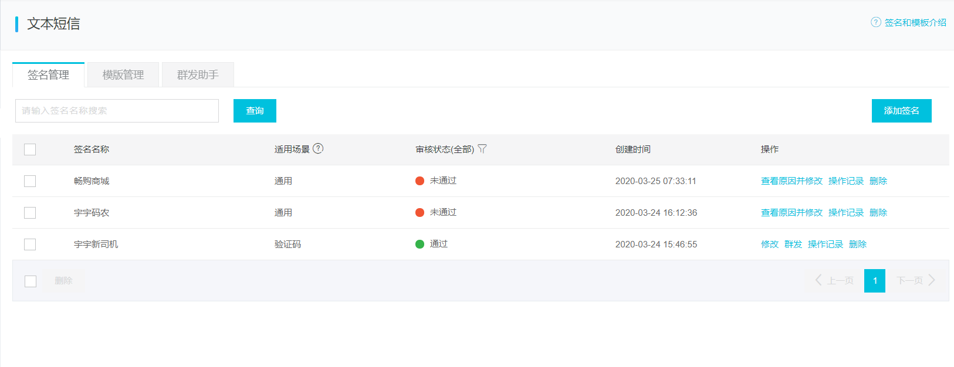Open the 审核状态 filter funnel icon

coord(482,149)
